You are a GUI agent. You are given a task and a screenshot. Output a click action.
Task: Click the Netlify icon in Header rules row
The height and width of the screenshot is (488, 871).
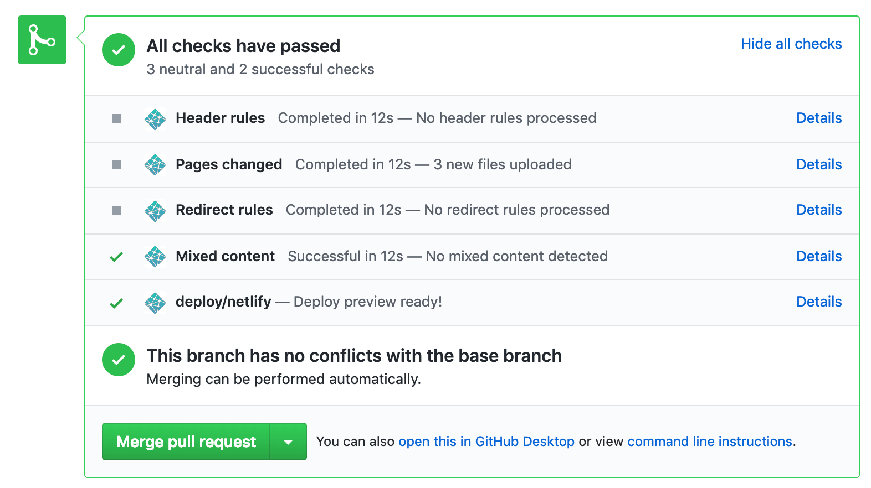(155, 118)
